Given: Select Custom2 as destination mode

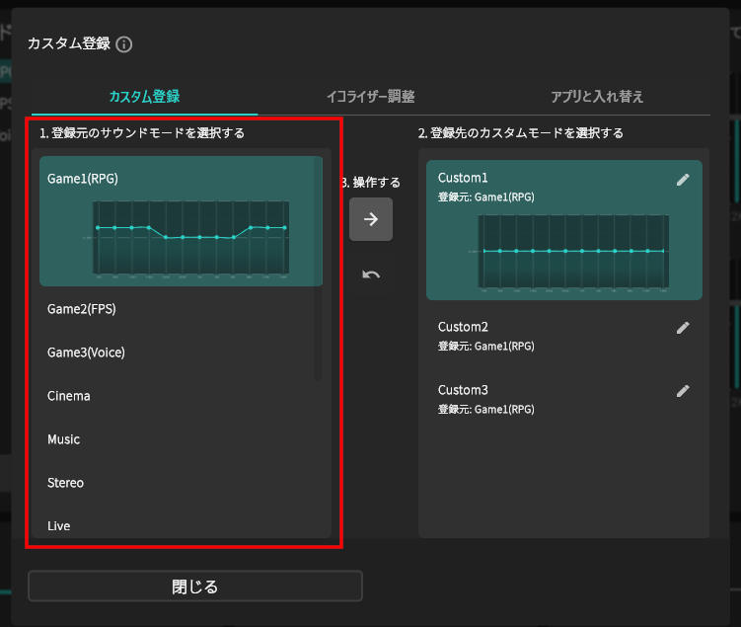Looking at the screenshot, I should (x=553, y=336).
